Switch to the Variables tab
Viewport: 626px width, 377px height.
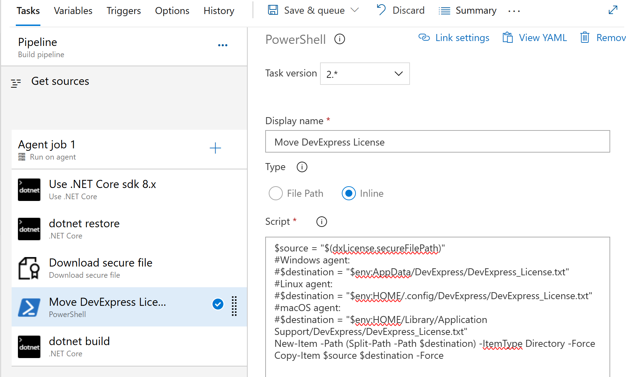tap(73, 11)
